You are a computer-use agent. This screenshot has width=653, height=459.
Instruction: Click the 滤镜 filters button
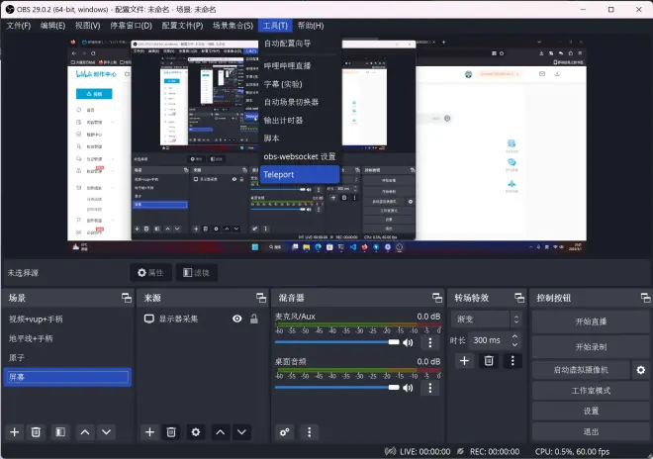pos(197,273)
